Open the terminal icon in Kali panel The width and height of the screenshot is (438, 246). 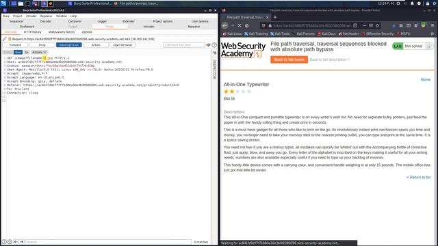[x=27, y=3]
